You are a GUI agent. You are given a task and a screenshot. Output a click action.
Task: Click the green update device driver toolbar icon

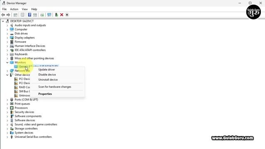[56, 15]
